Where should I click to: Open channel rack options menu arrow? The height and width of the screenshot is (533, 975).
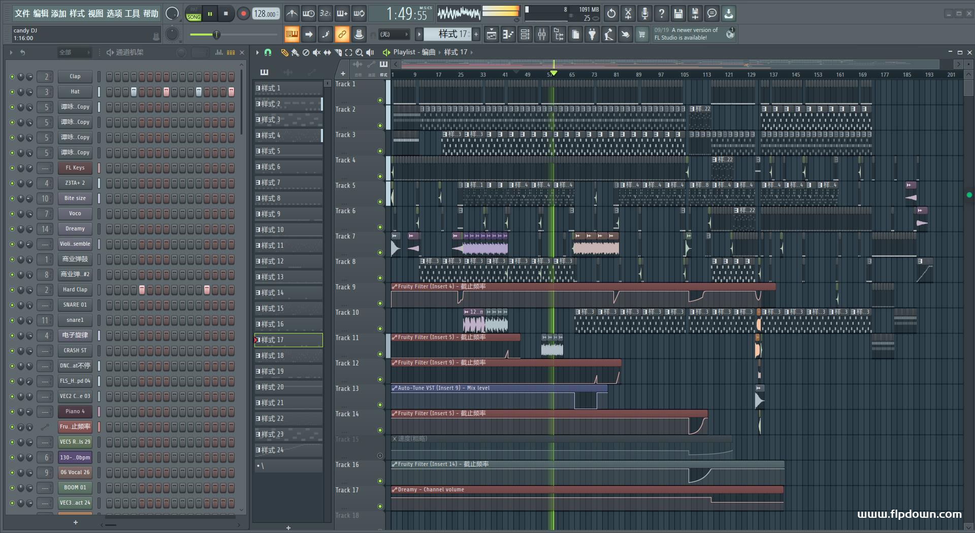(x=11, y=52)
